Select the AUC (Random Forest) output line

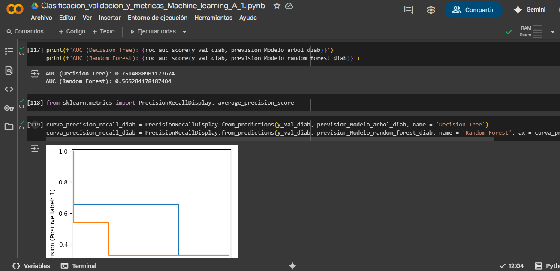coord(108,81)
